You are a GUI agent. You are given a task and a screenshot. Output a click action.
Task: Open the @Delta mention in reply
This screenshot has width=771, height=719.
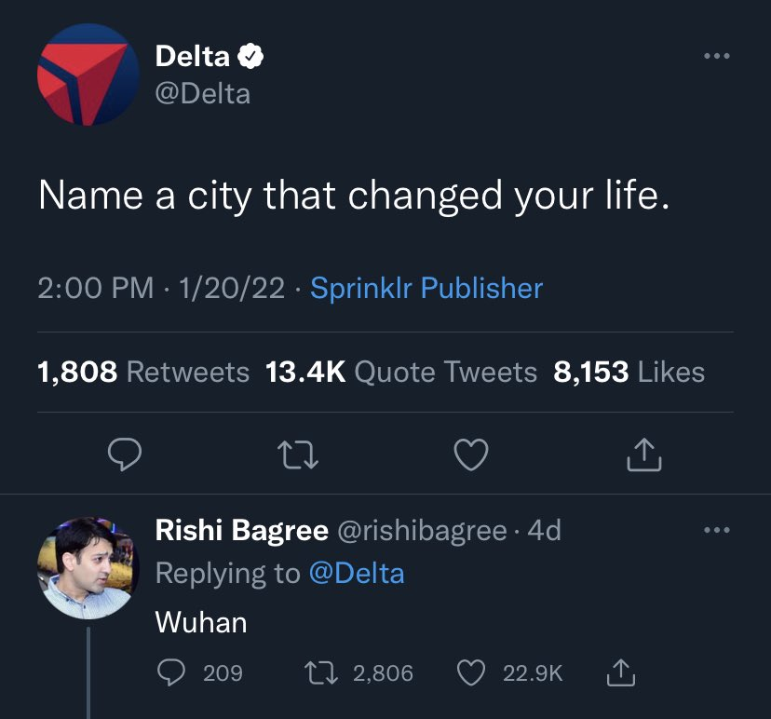(x=356, y=573)
